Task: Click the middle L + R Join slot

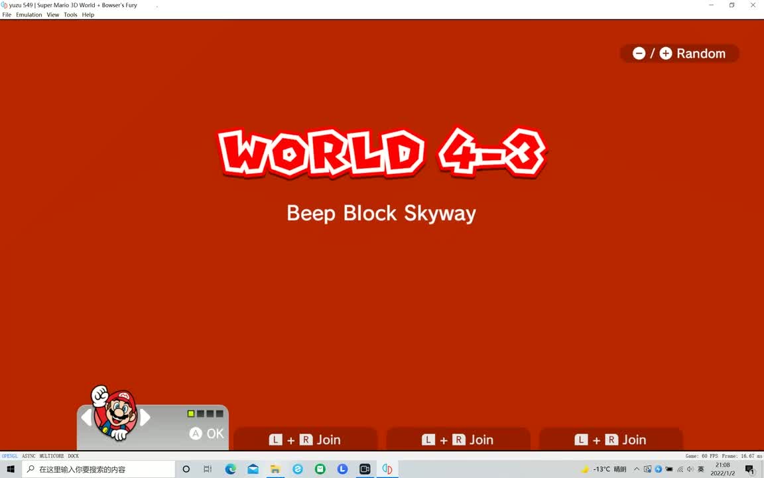Action: pos(458,439)
